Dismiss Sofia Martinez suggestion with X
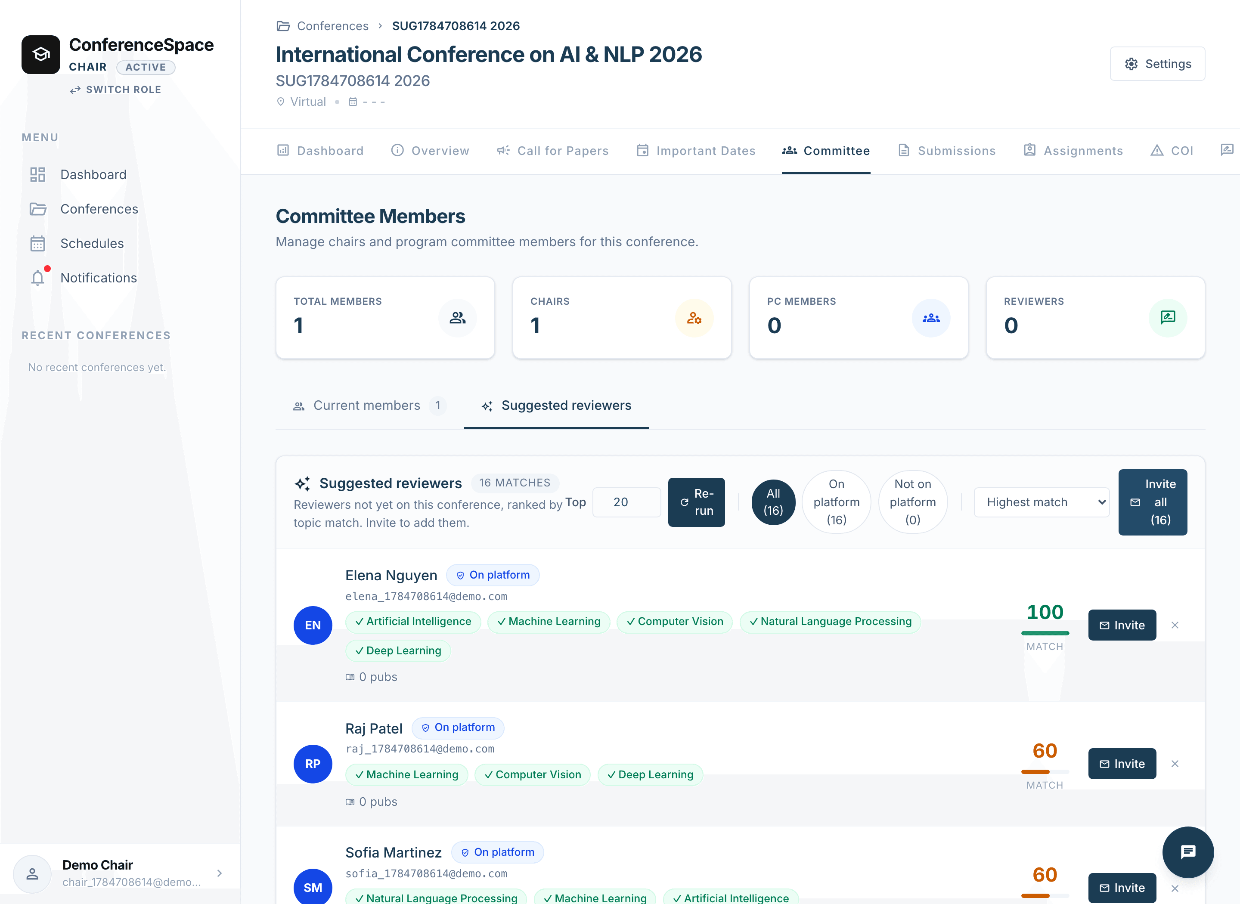This screenshot has height=904, width=1240. point(1175,888)
